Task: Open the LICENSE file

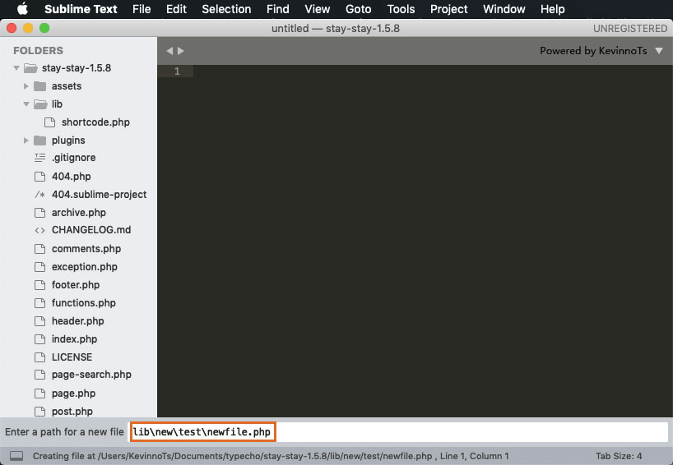Action: [x=72, y=357]
